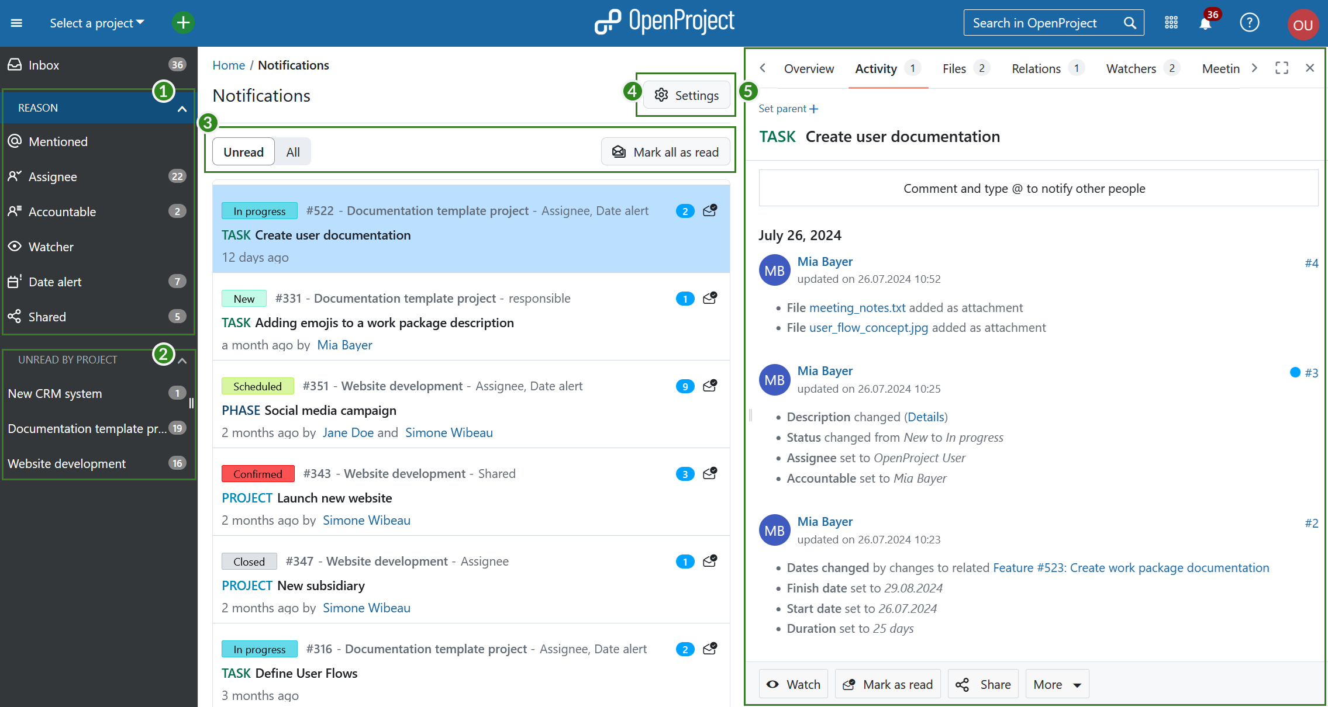Select the Activity tab in task detail
Image resolution: width=1328 pixels, height=707 pixels.
coord(875,68)
